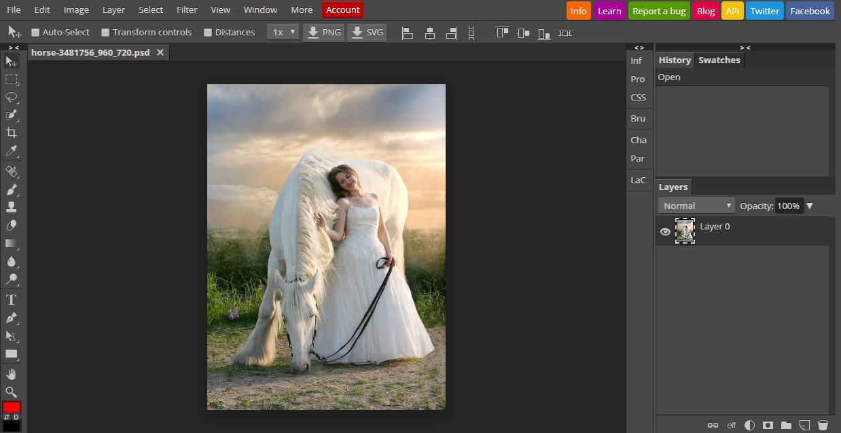841x433 pixels.
Task: Click the Opacity 100% input field
Action: coord(789,206)
